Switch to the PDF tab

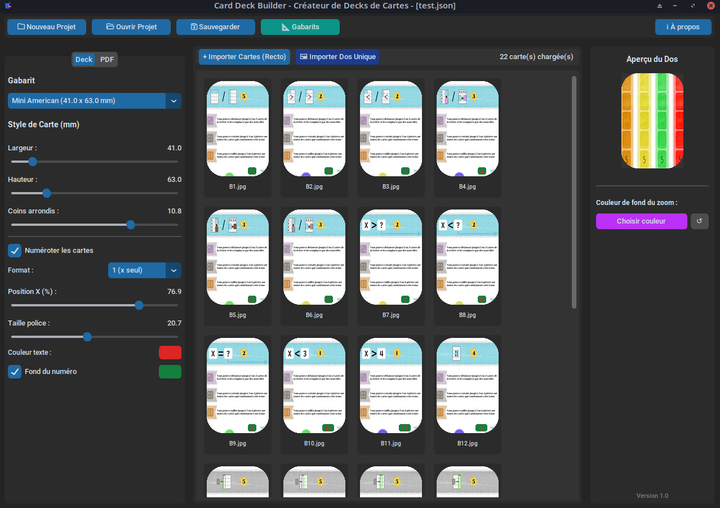107,60
